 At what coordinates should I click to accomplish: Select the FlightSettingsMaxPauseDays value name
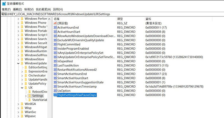[77, 95]
